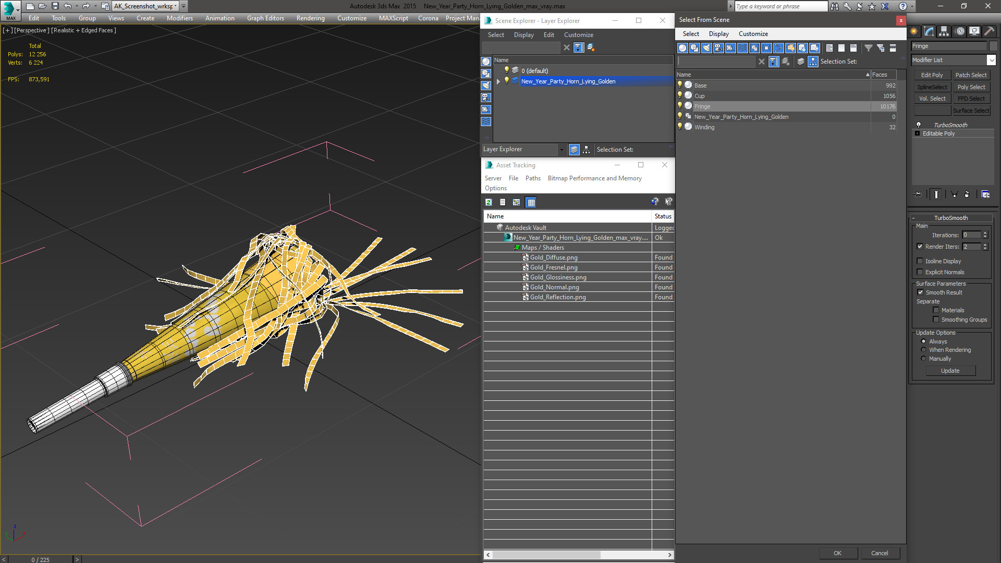Click the Iterations spinner arrows
Image resolution: width=1001 pixels, height=563 pixels.
tap(985, 235)
